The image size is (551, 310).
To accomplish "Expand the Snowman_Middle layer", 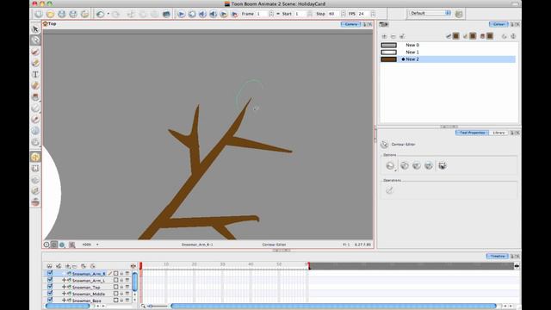I will pos(64,294).
